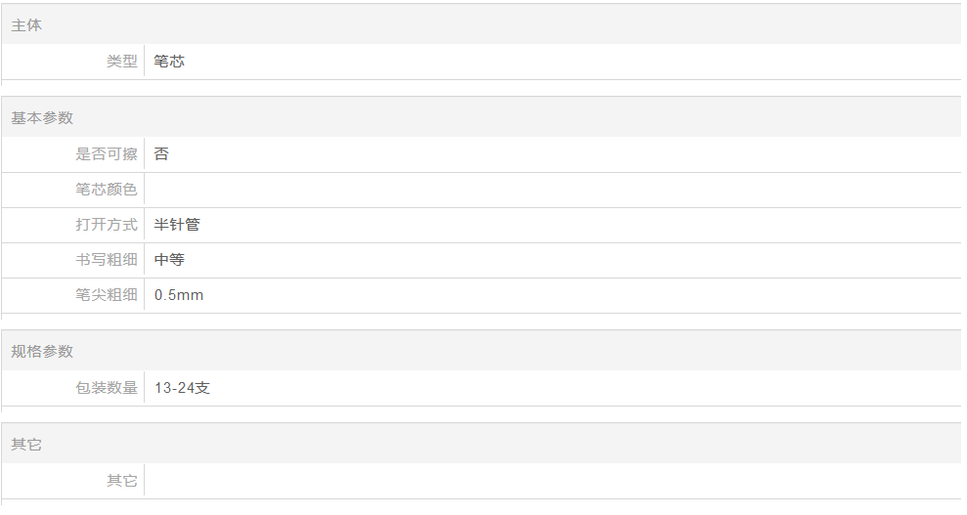967x515 pixels.
Task: Select the 包装数量 row label
Action: pyautogui.click(x=107, y=388)
